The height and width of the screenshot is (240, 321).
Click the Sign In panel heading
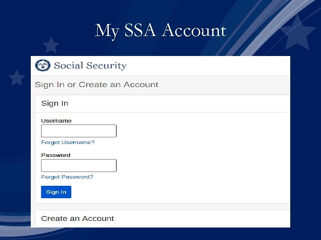pos(55,104)
